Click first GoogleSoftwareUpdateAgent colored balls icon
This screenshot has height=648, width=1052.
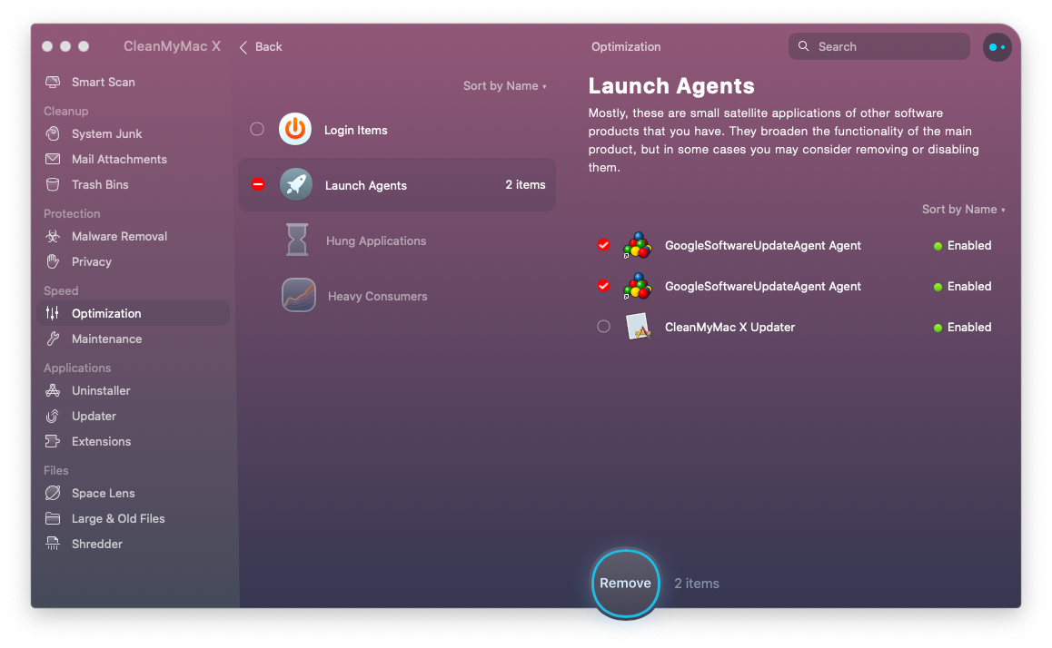click(x=637, y=245)
